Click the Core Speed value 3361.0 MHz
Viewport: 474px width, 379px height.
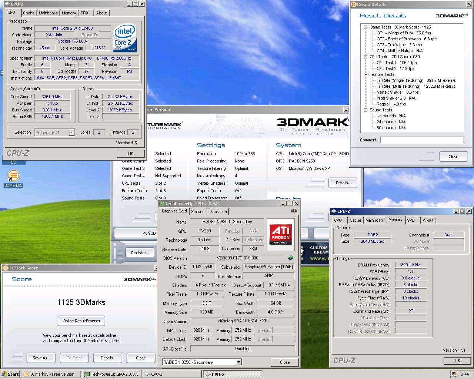52,97
